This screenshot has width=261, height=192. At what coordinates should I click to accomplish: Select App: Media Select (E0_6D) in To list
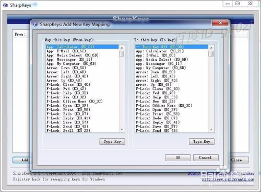(172, 60)
